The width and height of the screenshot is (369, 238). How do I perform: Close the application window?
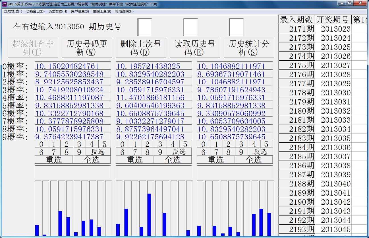360,3
